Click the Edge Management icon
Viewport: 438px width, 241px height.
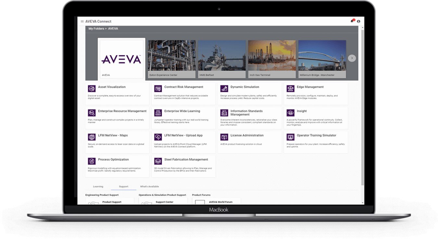[291, 89]
